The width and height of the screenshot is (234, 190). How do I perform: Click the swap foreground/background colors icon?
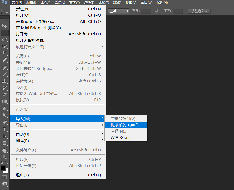[x=7, y=163]
